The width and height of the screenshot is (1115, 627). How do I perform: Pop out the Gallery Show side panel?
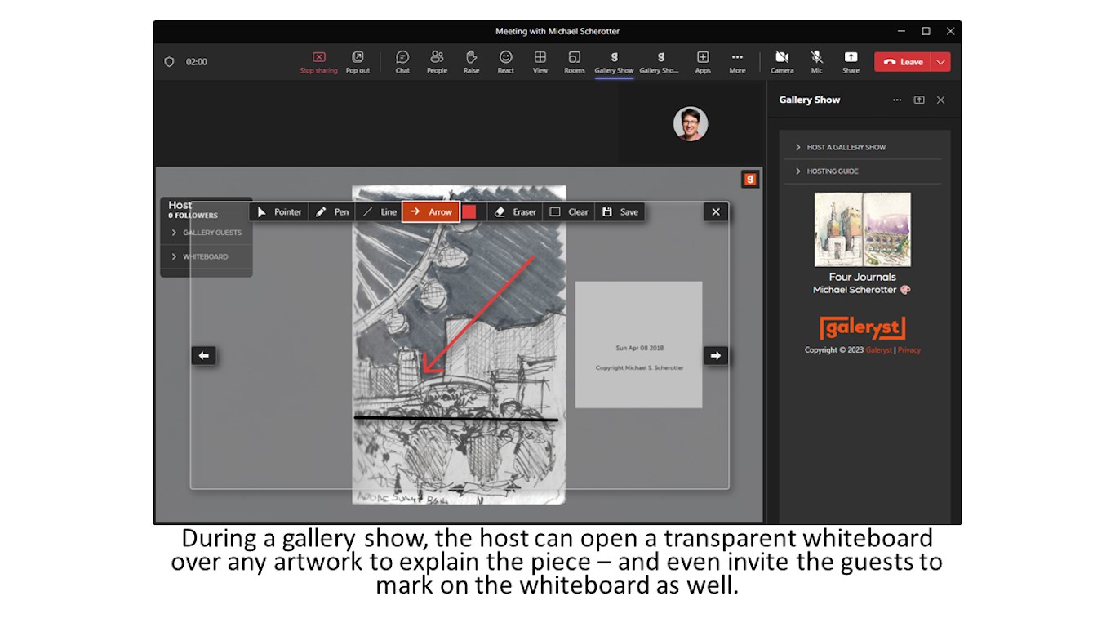pos(919,100)
